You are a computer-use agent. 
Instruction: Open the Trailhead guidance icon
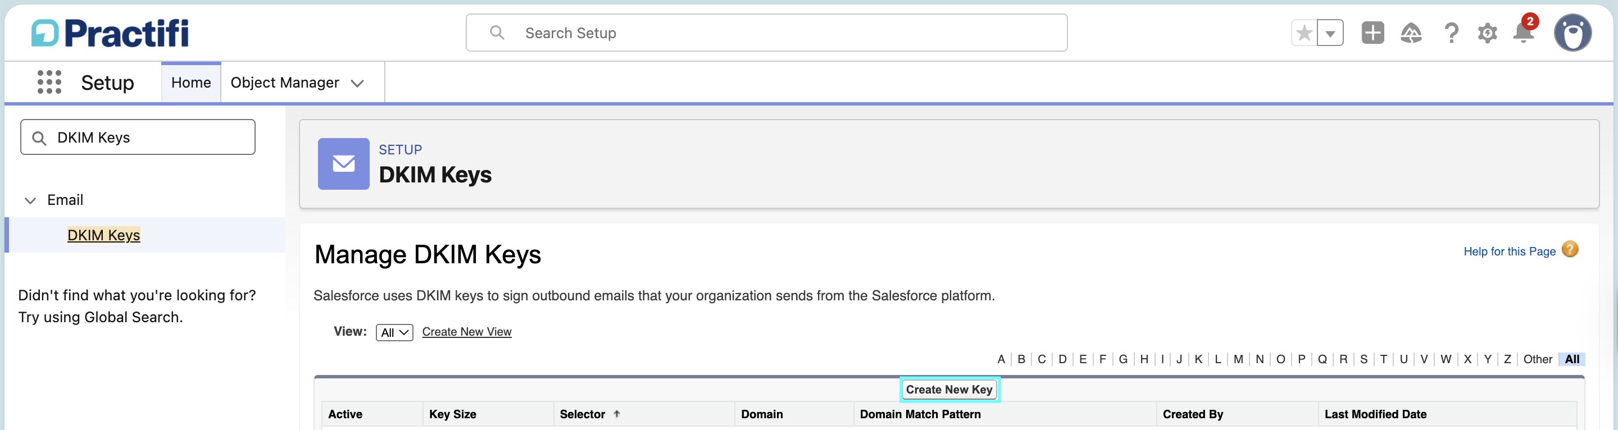(1411, 33)
